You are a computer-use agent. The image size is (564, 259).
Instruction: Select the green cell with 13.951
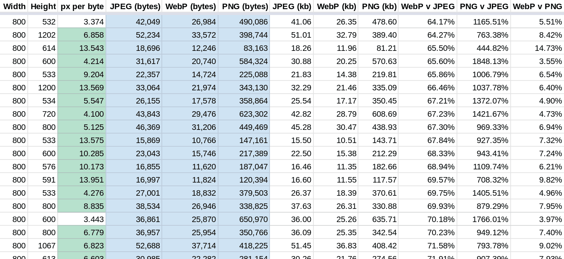coord(82,180)
